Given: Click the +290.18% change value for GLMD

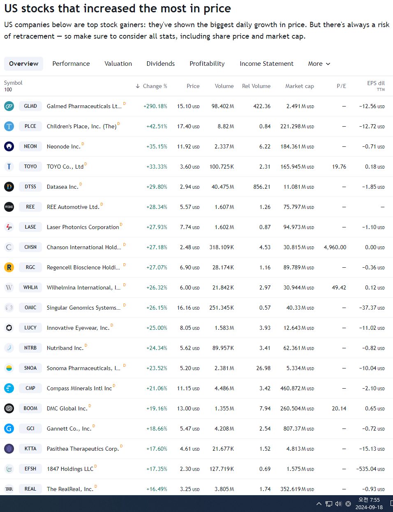Looking at the screenshot, I should pyautogui.click(x=155, y=106).
